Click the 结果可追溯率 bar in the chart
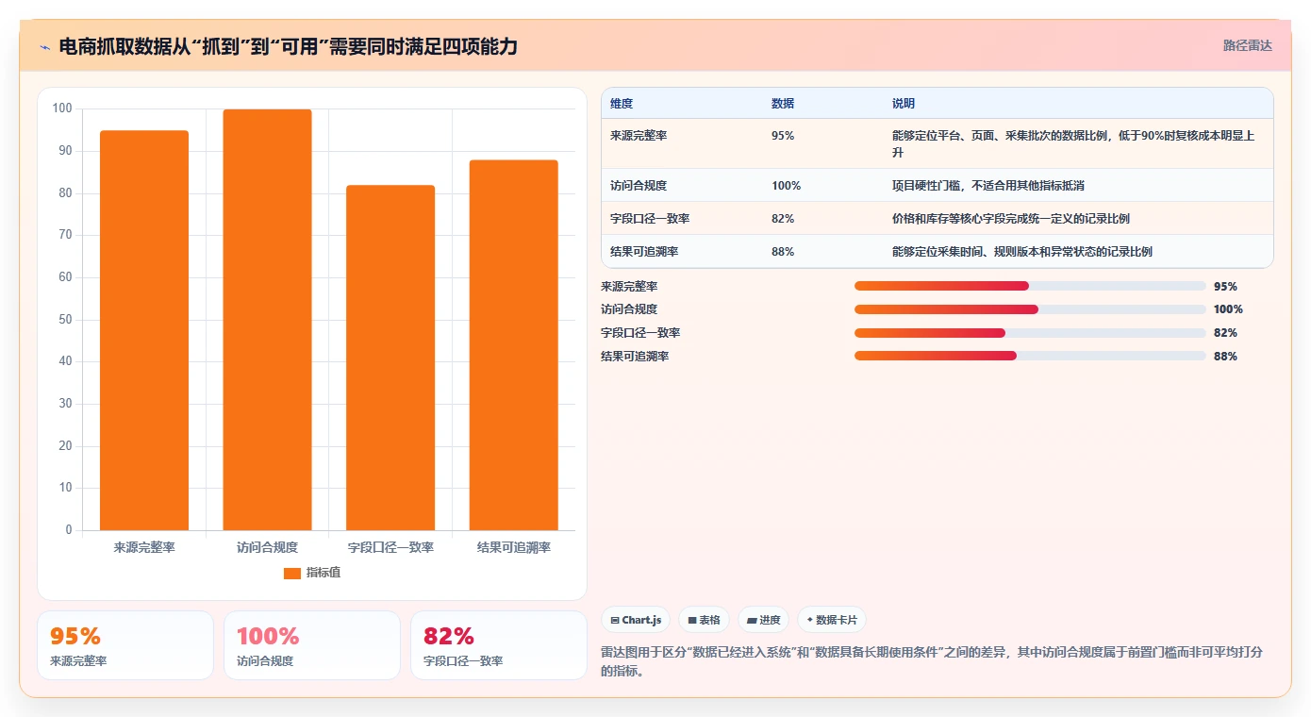Image resolution: width=1311 pixels, height=717 pixels. click(x=514, y=345)
